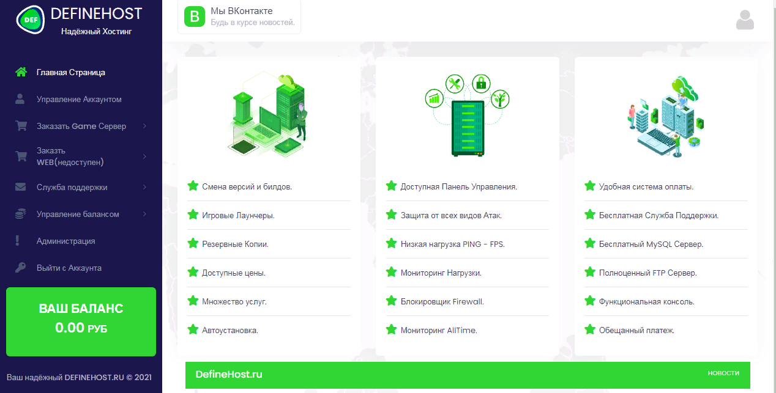Click the star icon next to Резервные Копии

click(193, 243)
